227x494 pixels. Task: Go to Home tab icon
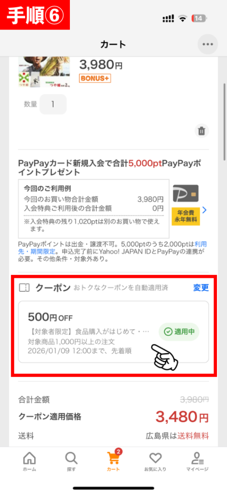coord(29,462)
